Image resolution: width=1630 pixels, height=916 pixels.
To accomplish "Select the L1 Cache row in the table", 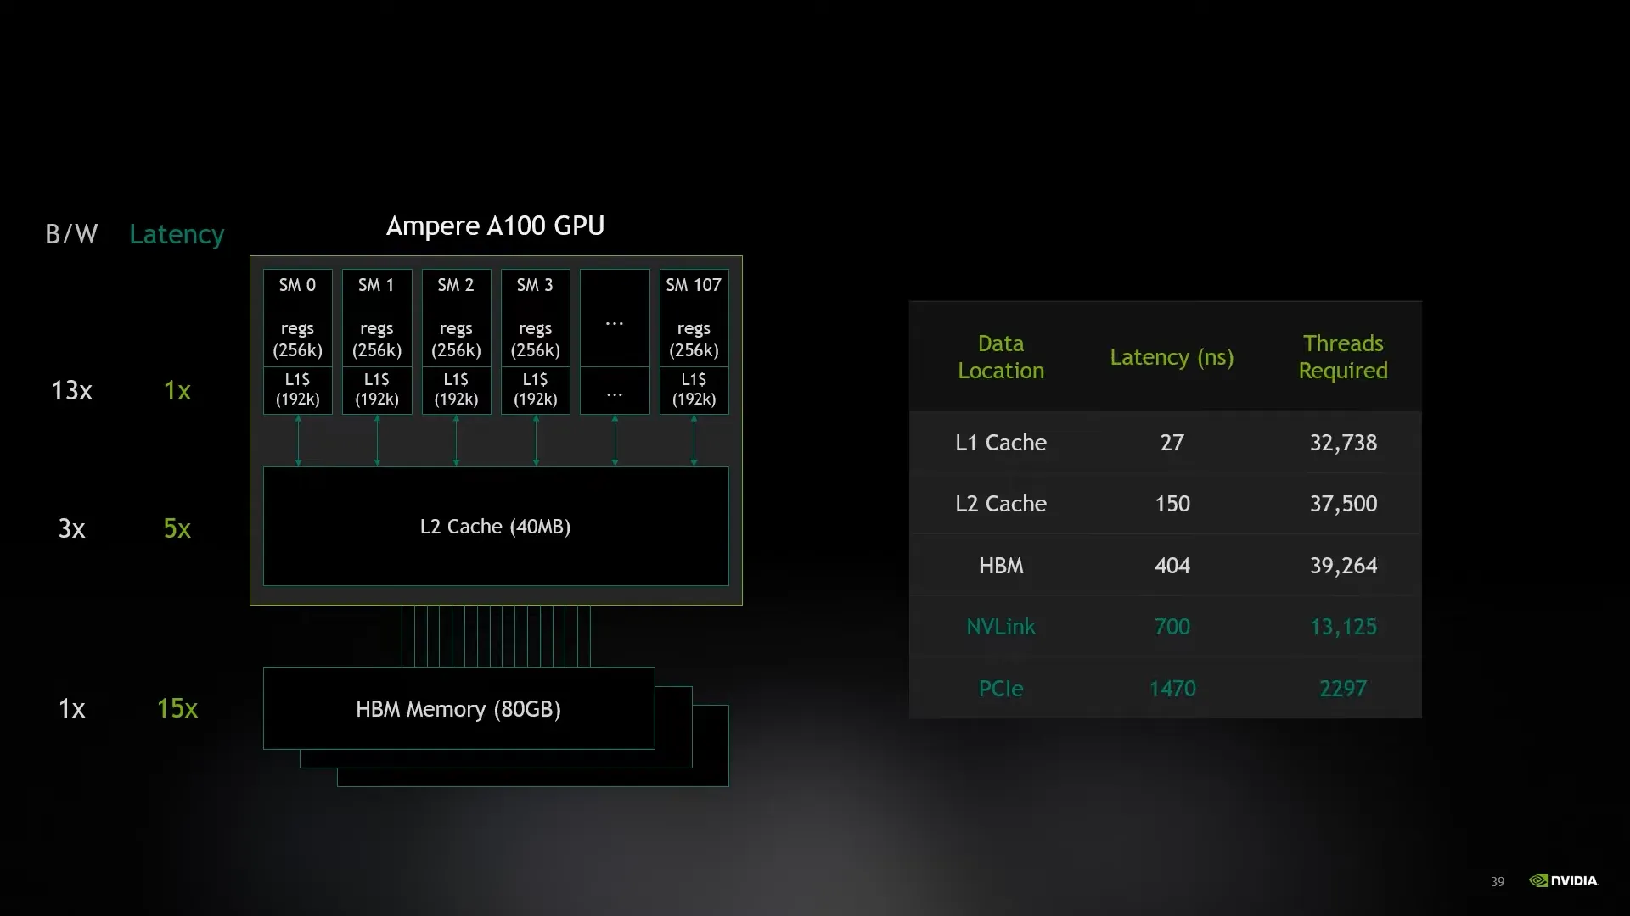I will point(1165,442).
